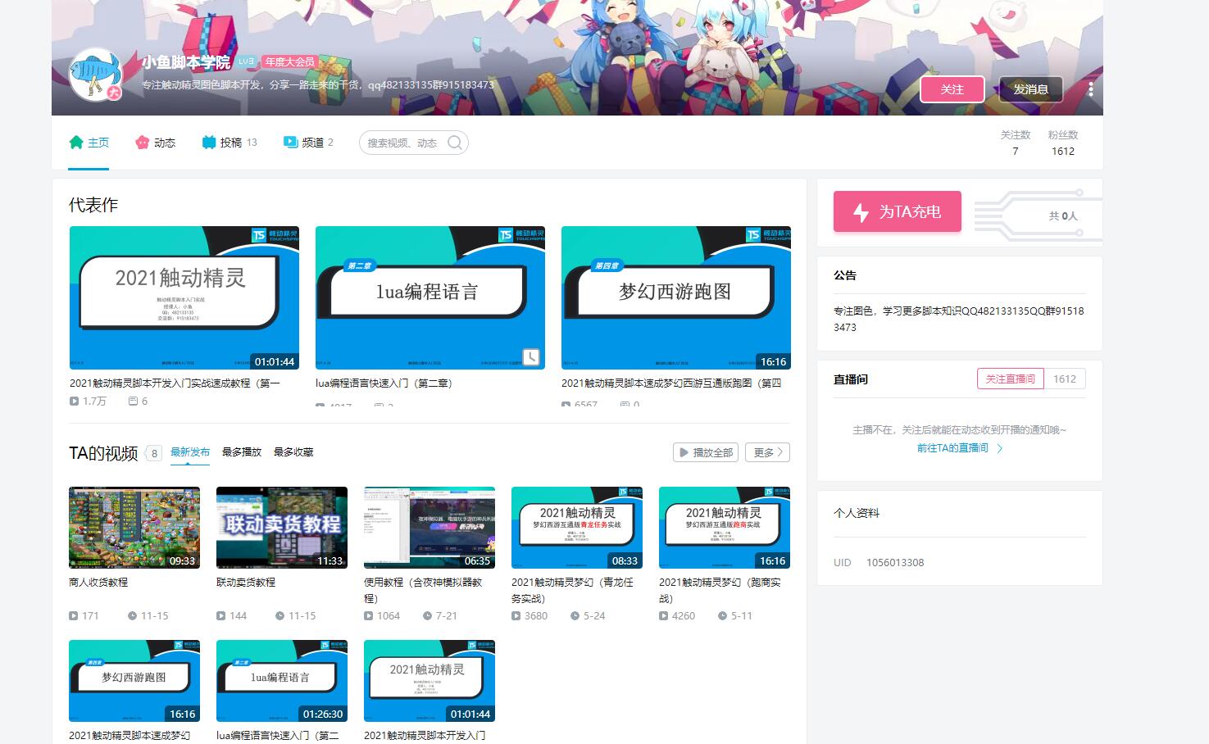
Task: Click the 联动卖货教程 video title
Action: coord(246,583)
